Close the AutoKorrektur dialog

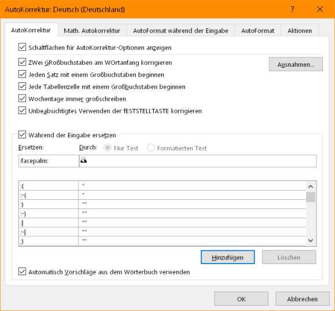point(320,9)
